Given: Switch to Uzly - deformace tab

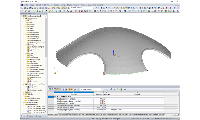Looking at the screenshot, I should tap(63, 114).
